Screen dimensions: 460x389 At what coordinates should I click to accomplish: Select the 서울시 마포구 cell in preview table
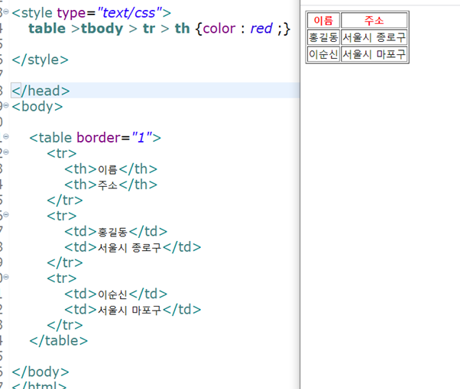[374, 54]
